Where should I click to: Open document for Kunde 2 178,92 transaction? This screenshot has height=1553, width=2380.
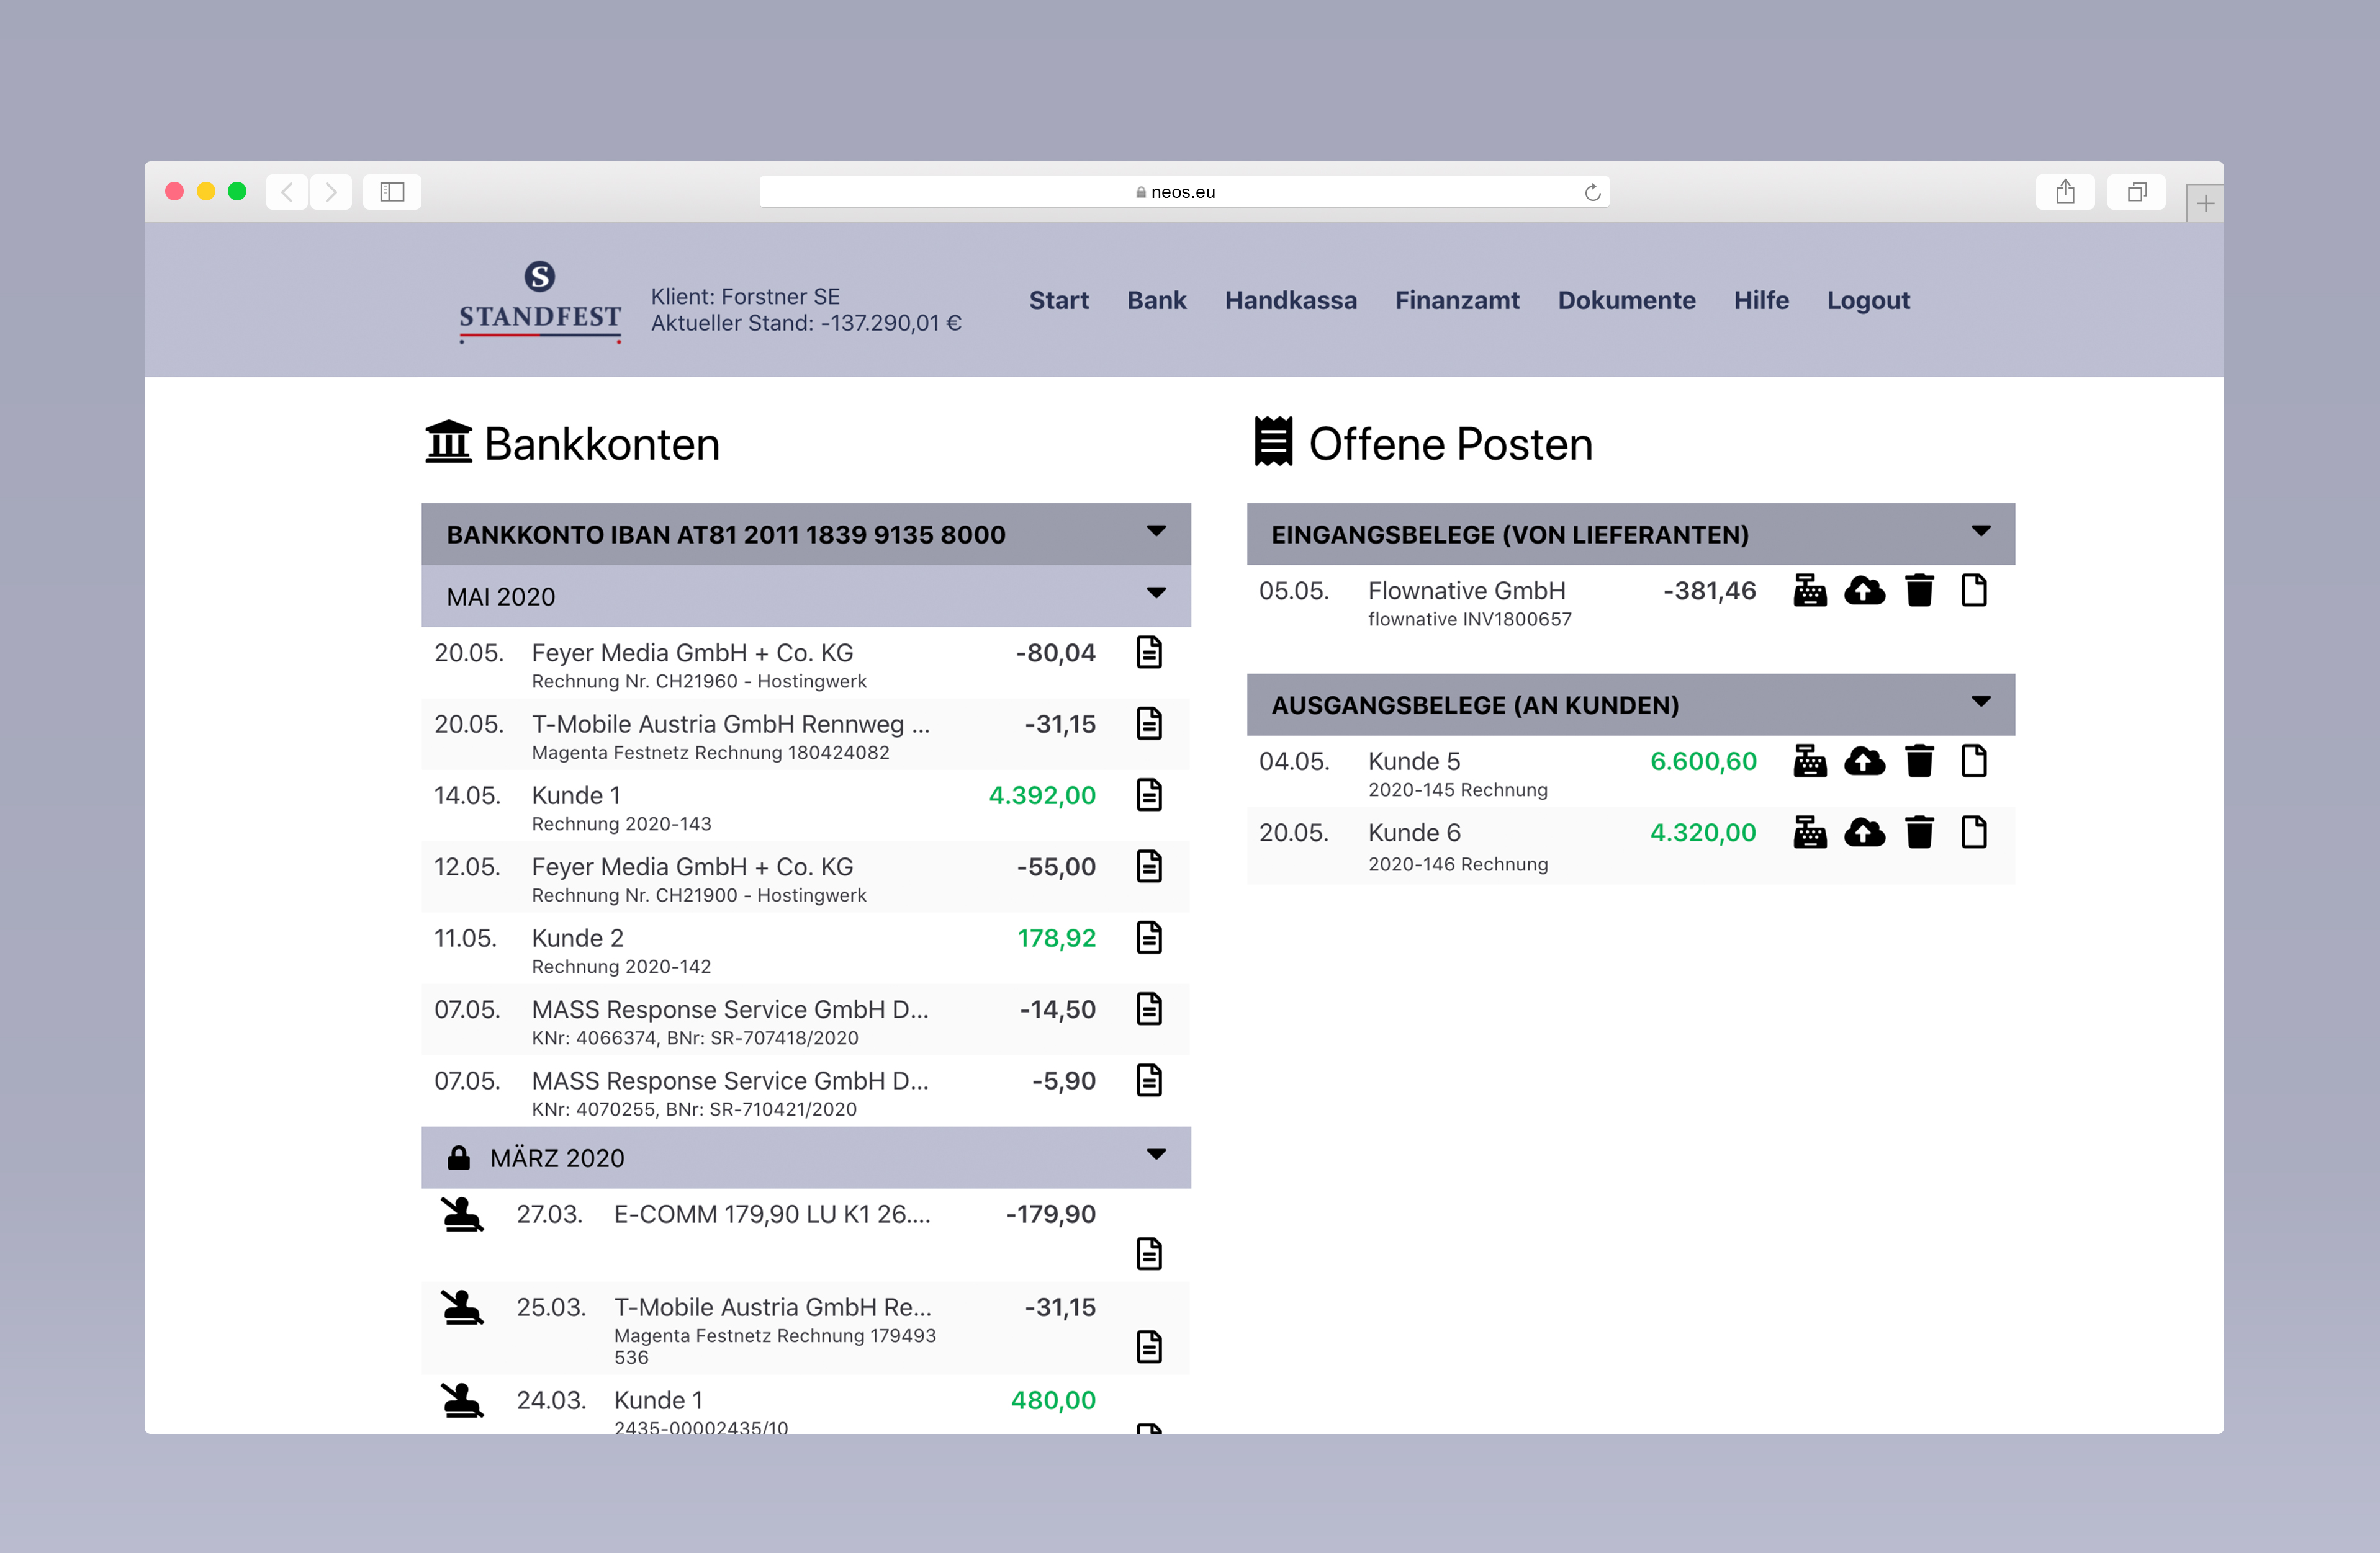click(x=1149, y=938)
